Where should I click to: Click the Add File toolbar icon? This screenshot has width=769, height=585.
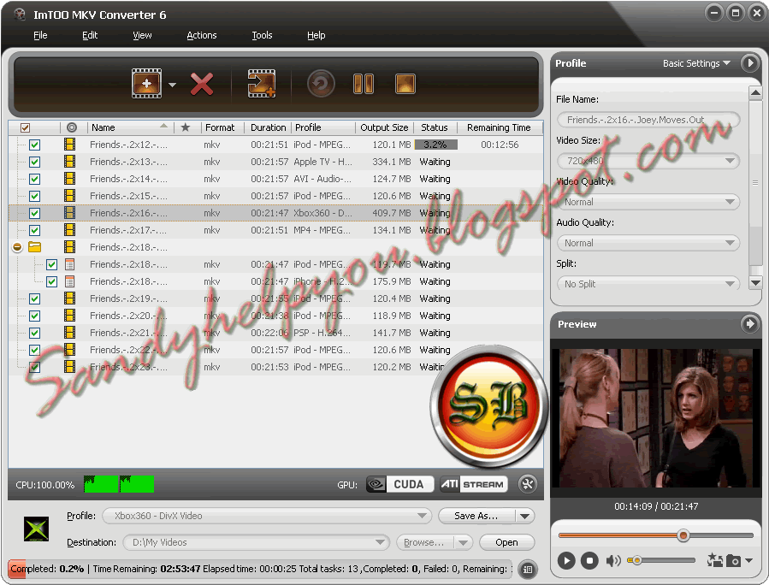147,83
